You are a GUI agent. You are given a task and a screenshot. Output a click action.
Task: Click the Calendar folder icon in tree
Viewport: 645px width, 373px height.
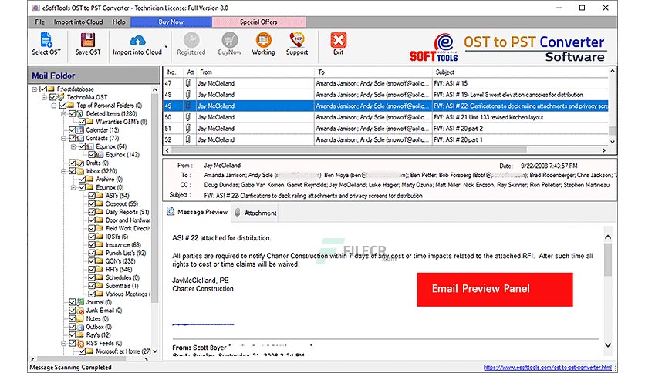click(80, 129)
